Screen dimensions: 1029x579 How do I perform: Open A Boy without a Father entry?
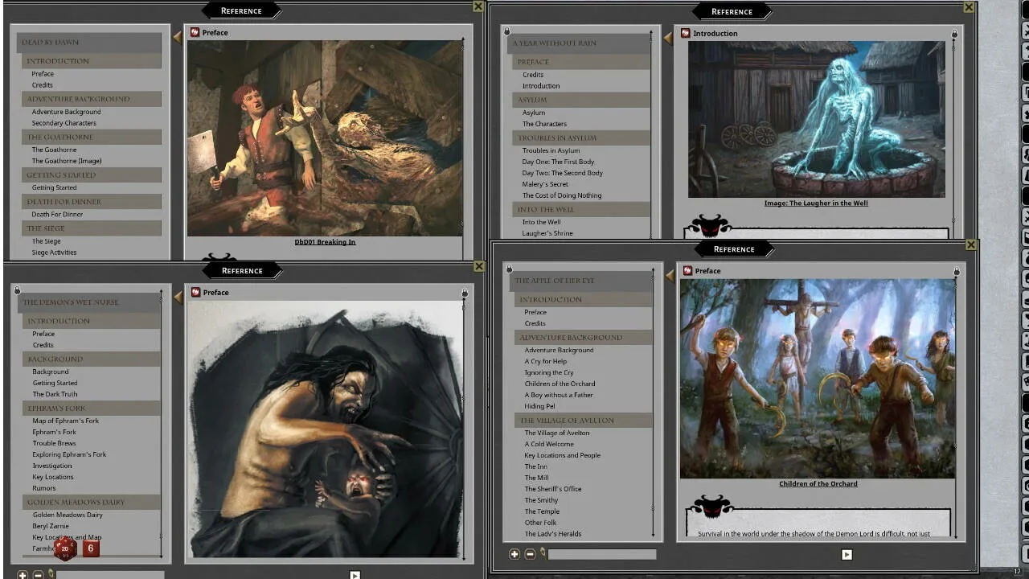click(x=559, y=395)
